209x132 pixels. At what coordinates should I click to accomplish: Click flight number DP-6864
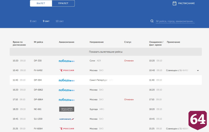coord(38,99)
